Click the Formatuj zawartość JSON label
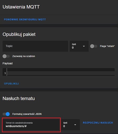 pyautogui.click(x=27, y=114)
